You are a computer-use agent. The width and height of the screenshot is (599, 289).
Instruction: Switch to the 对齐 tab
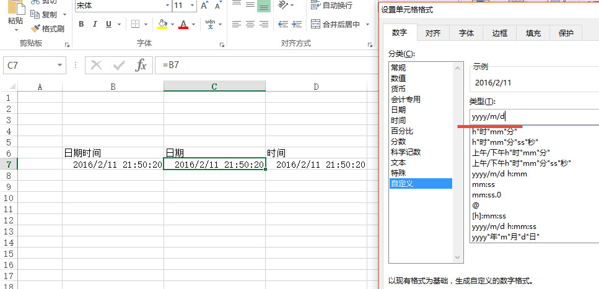pos(433,33)
